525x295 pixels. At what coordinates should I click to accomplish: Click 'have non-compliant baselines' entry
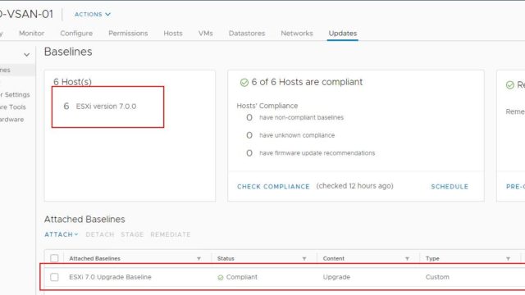point(301,117)
